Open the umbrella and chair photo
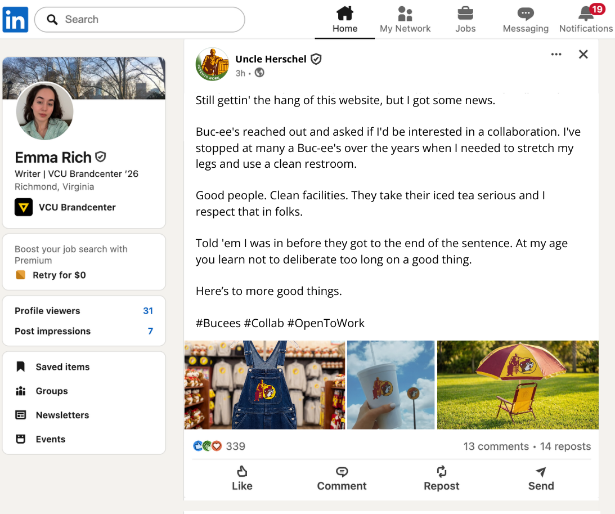Image resolution: width=615 pixels, height=514 pixels. (518, 385)
